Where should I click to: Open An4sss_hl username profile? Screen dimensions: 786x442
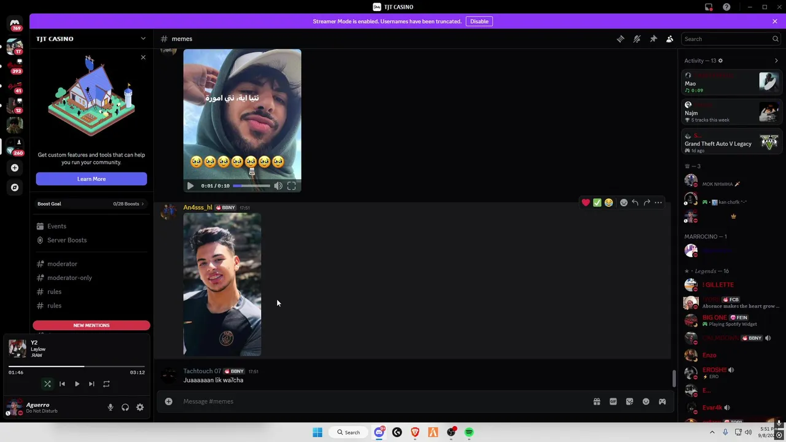[198, 207]
